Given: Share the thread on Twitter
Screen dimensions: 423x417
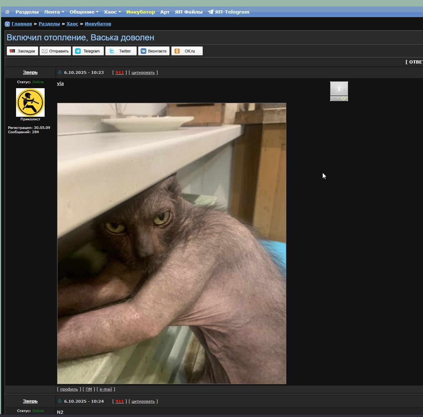Looking at the screenshot, I should (121, 51).
